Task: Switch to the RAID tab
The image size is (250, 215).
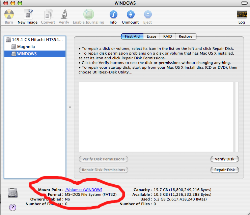Action: [168, 36]
